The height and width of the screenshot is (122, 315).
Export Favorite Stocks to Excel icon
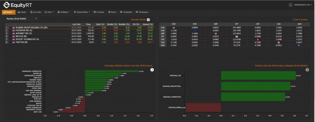(149, 20)
